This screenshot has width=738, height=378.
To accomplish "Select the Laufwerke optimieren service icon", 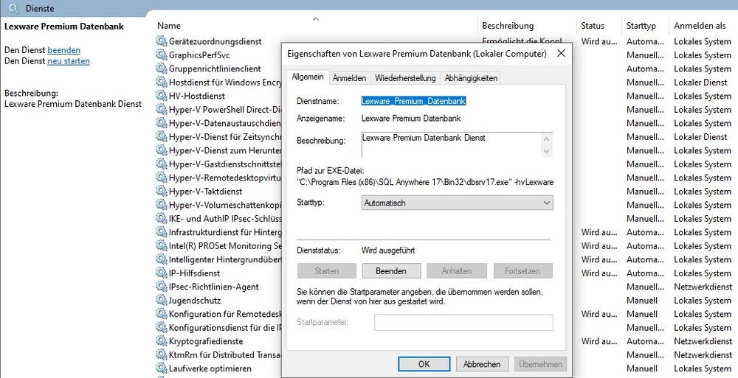I will click(162, 368).
